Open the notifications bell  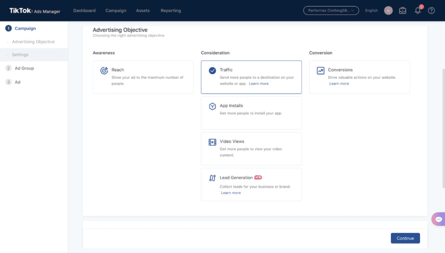[x=418, y=11]
